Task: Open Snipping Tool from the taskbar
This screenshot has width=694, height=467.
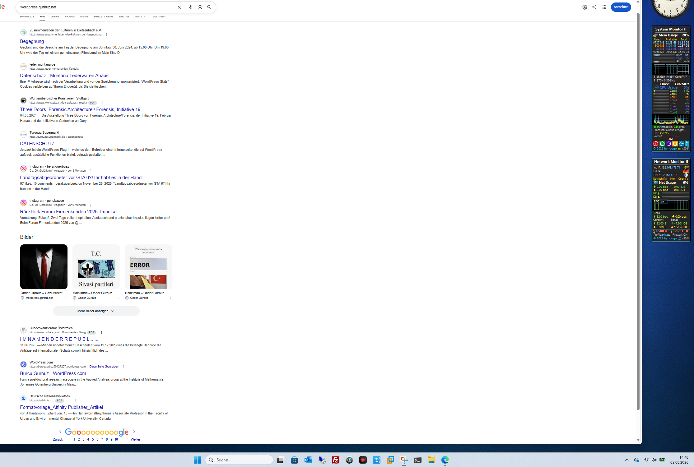Action: pyautogui.click(x=404, y=460)
